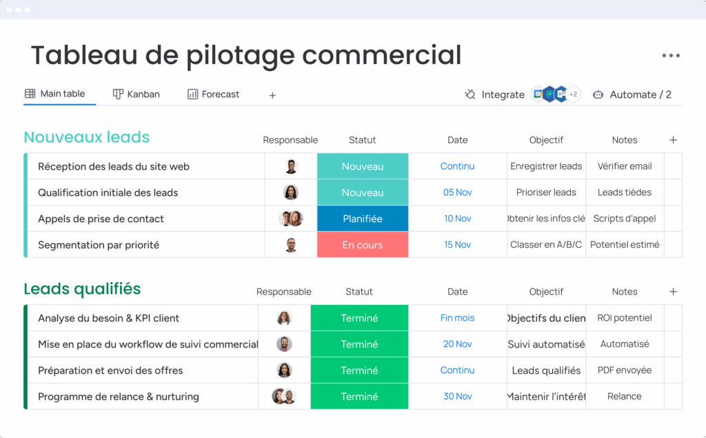Select item Segmentation par priorité
Screen dimensions: 706x438
click(x=99, y=245)
